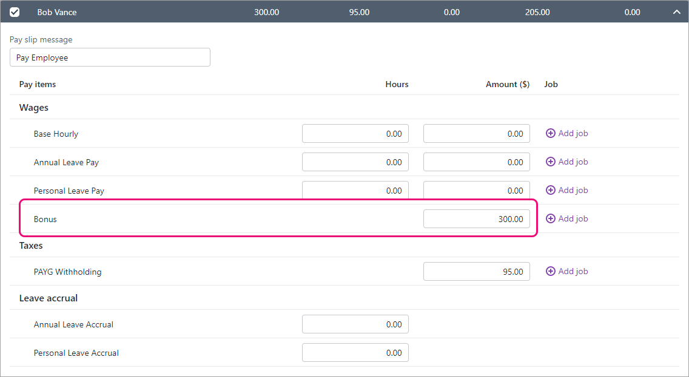The height and width of the screenshot is (377, 689).
Task: Select the Bonus amount field showing 300.00
Action: click(476, 218)
